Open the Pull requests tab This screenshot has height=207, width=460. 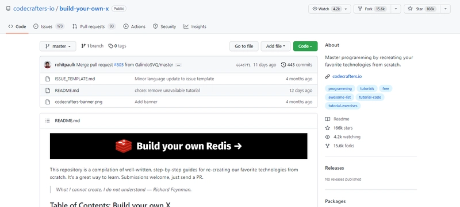click(x=94, y=26)
